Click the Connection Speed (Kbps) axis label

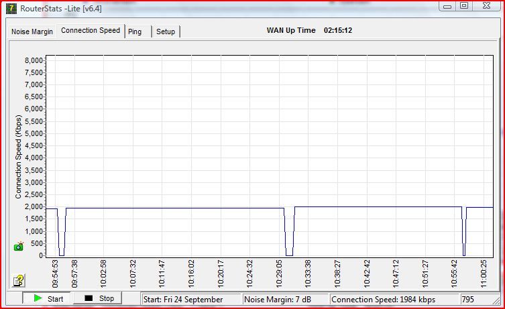18,157
